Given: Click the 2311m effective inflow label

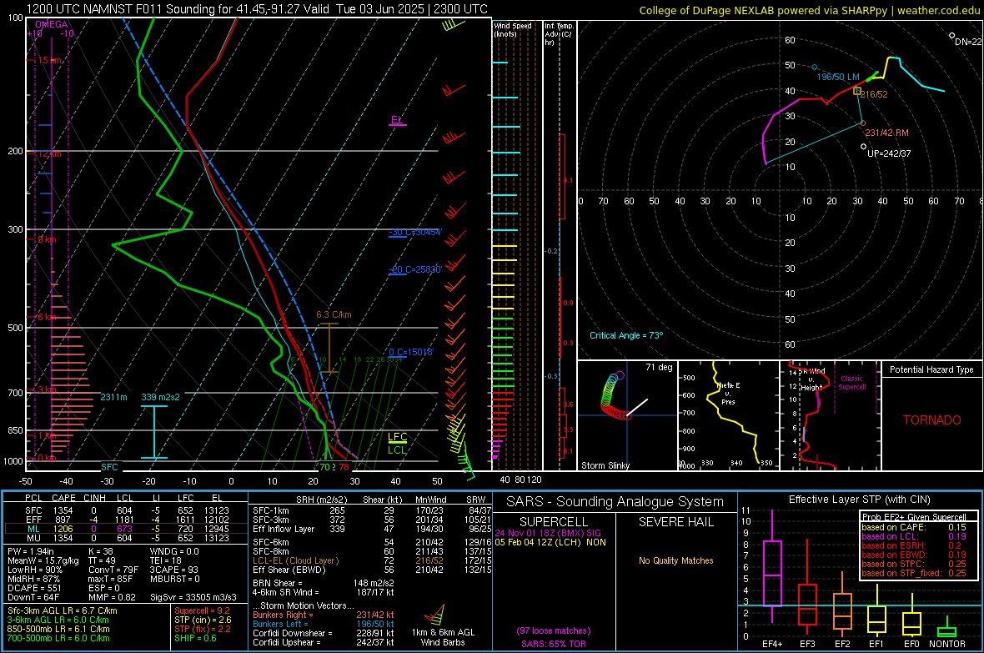Looking at the screenshot, I should (113, 398).
